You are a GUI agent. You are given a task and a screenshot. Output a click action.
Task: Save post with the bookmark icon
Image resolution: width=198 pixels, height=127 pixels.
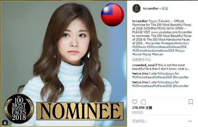191,102
